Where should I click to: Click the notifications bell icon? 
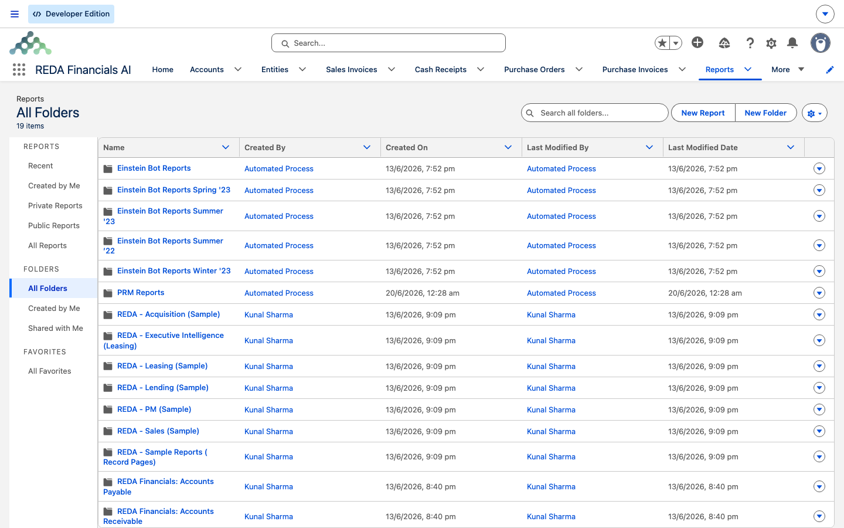click(x=792, y=43)
